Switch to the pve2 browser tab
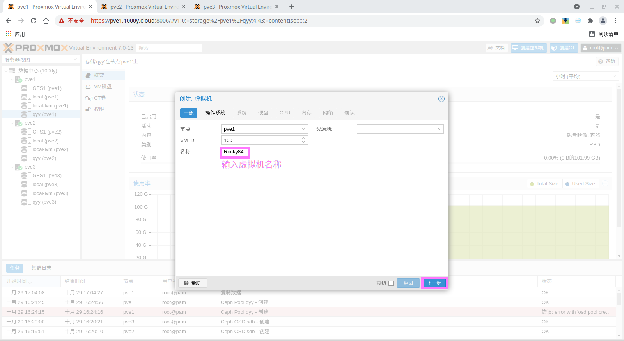 tap(143, 7)
